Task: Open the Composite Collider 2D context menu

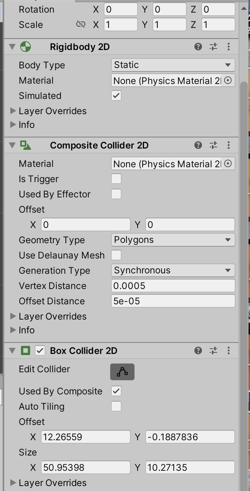Action: click(228, 145)
